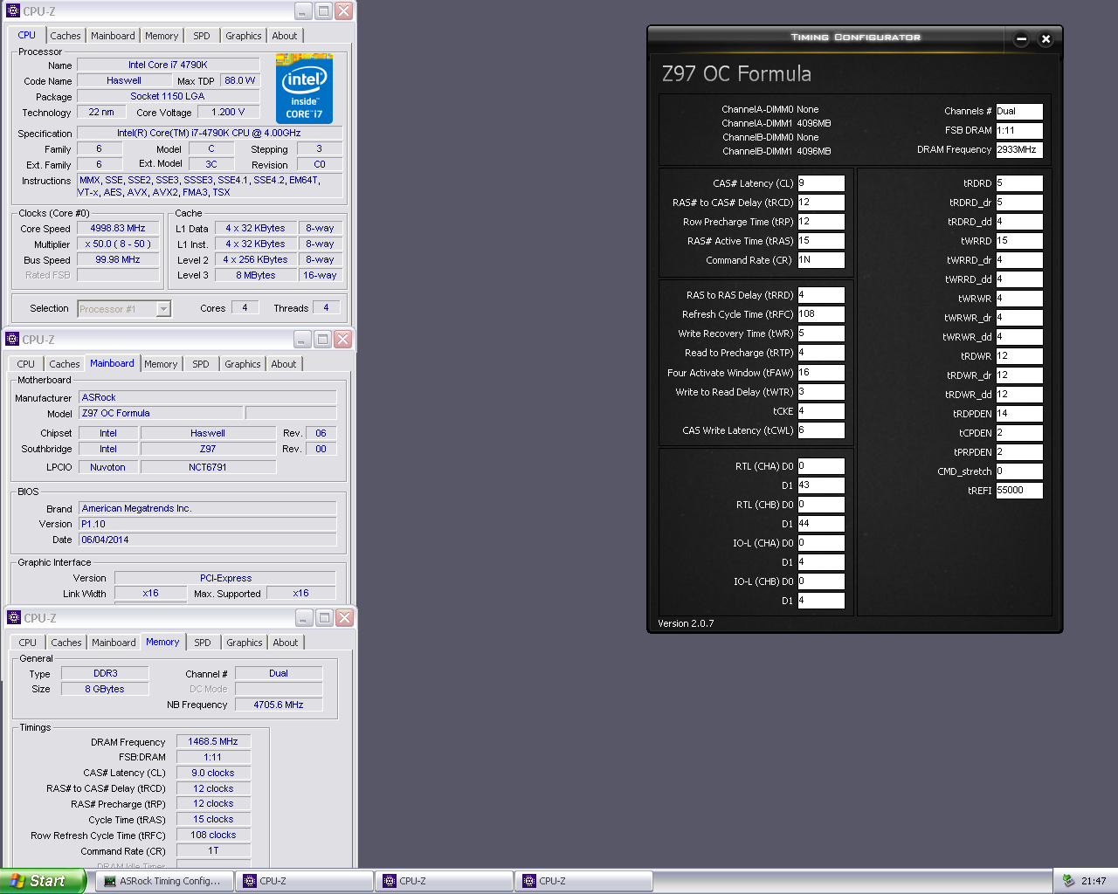Click the round minimize button of Timing Configurator
This screenshot has width=1118, height=894.
pyautogui.click(x=1021, y=38)
